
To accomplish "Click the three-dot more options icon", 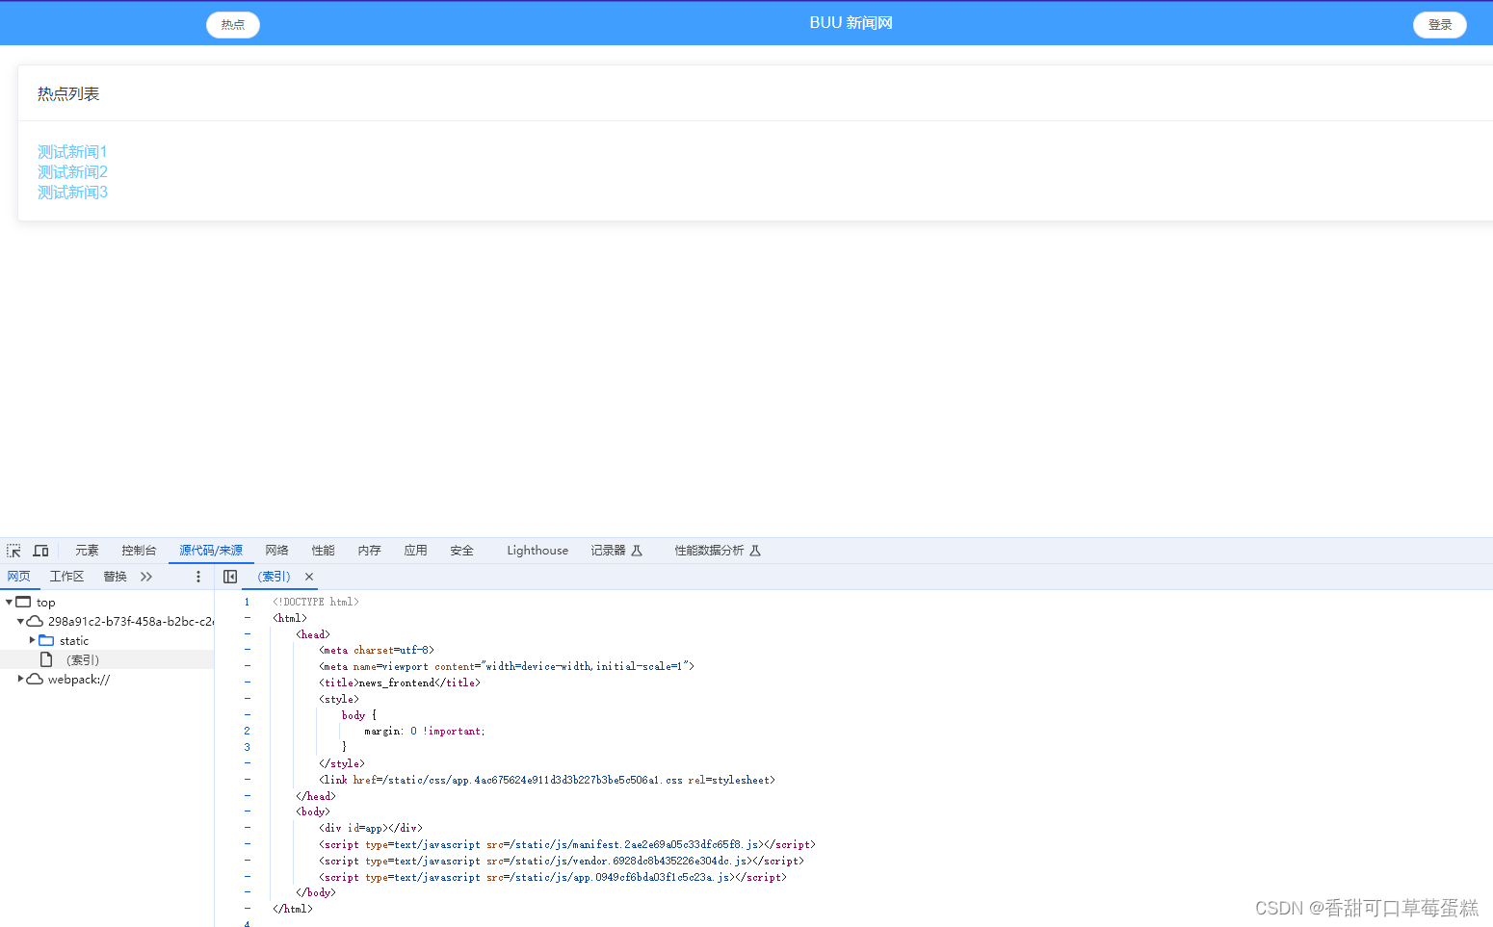I will (x=198, y=577).
